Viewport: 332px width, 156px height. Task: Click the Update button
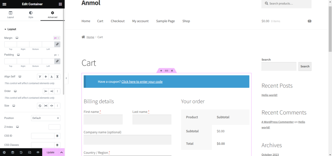click(x=50, y=152)
